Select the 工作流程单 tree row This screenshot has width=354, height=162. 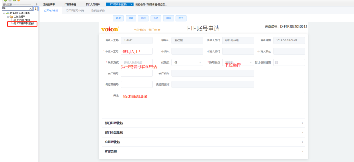19,17
